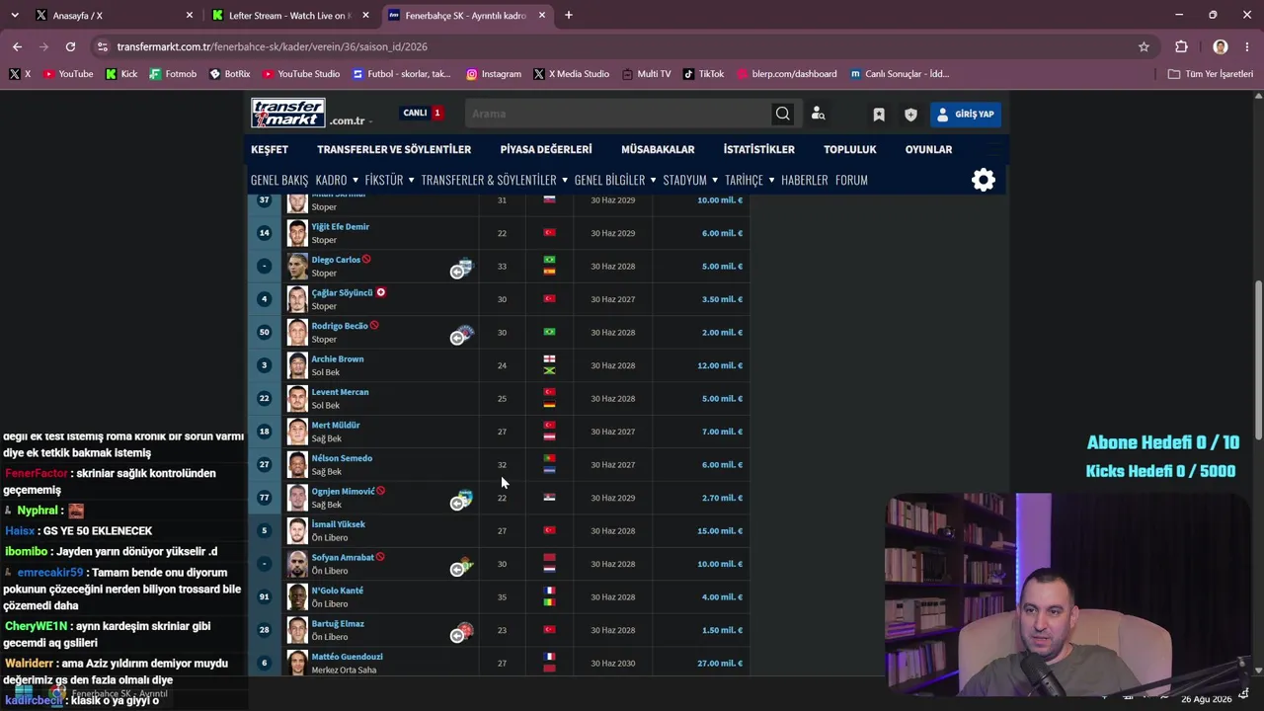
Task: Open the Chrome tab search chevron
Action: pos(15,15)
